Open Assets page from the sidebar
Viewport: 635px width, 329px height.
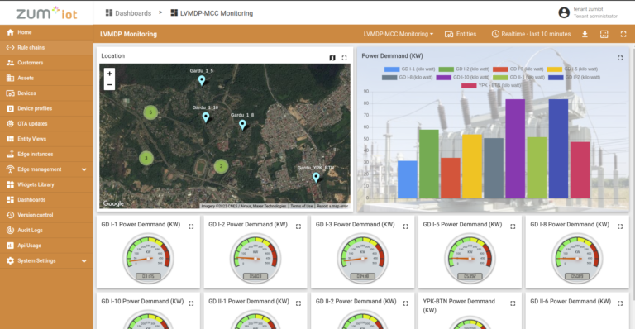tap(46, 78)
